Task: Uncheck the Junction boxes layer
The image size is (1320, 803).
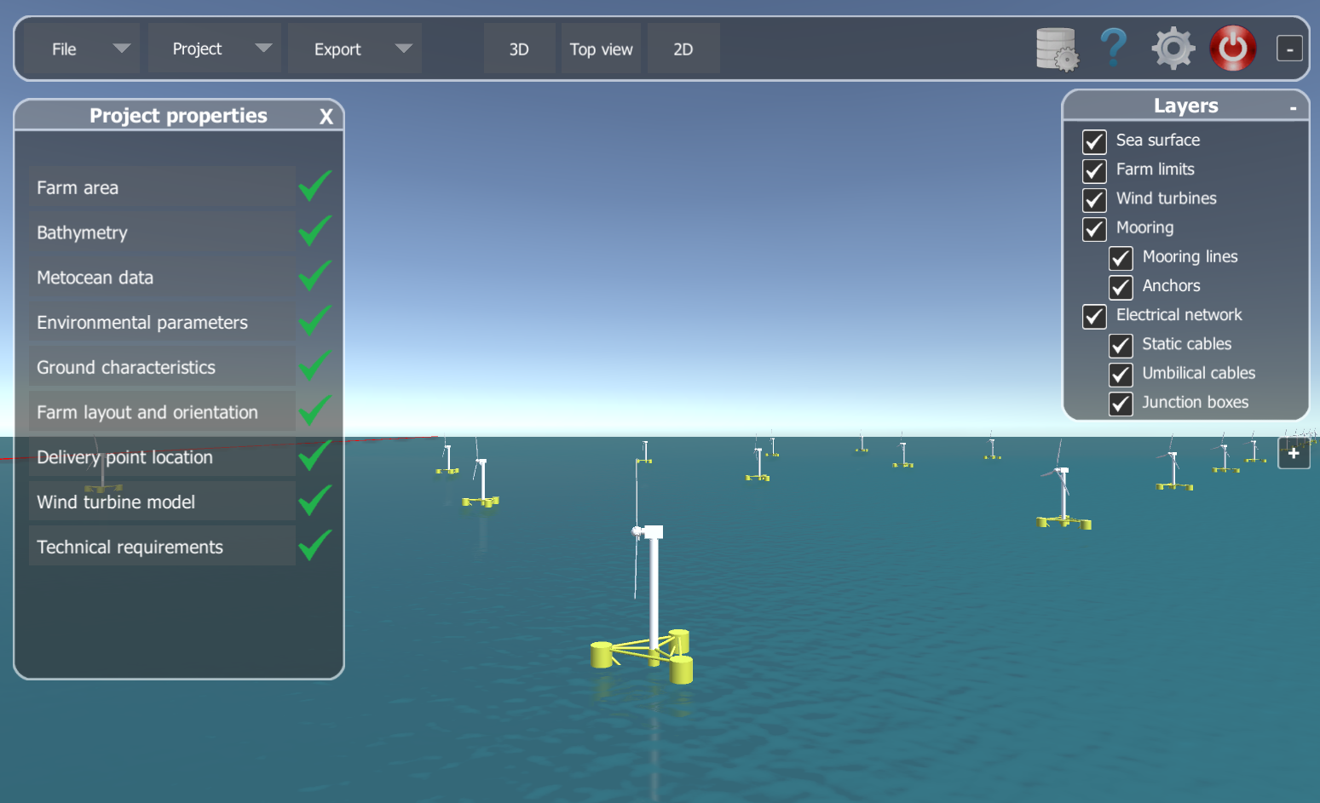Action: click(x=1121, y=404)
